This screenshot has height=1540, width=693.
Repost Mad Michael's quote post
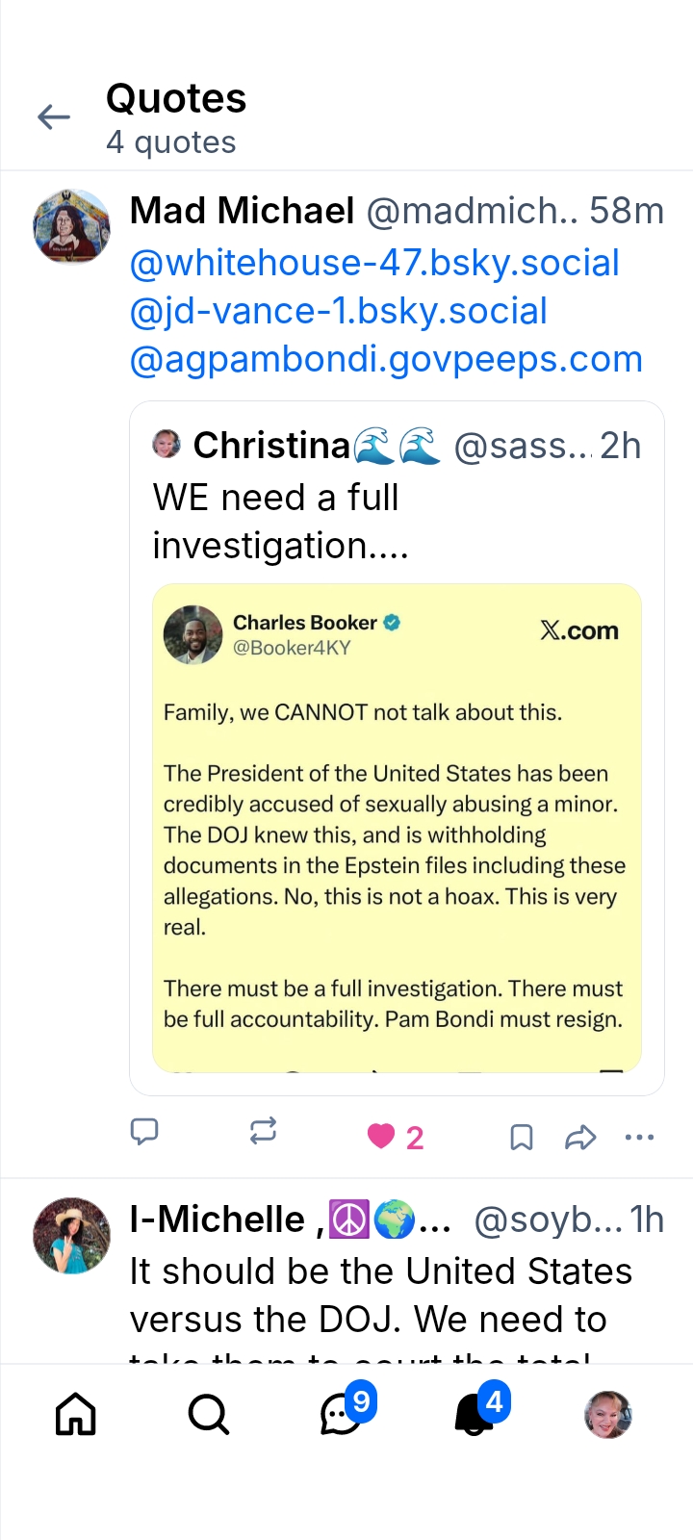(x=263, y=1131)
